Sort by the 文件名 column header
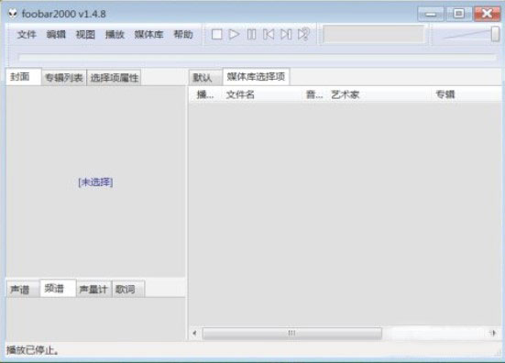 click(x=240, y=94)
